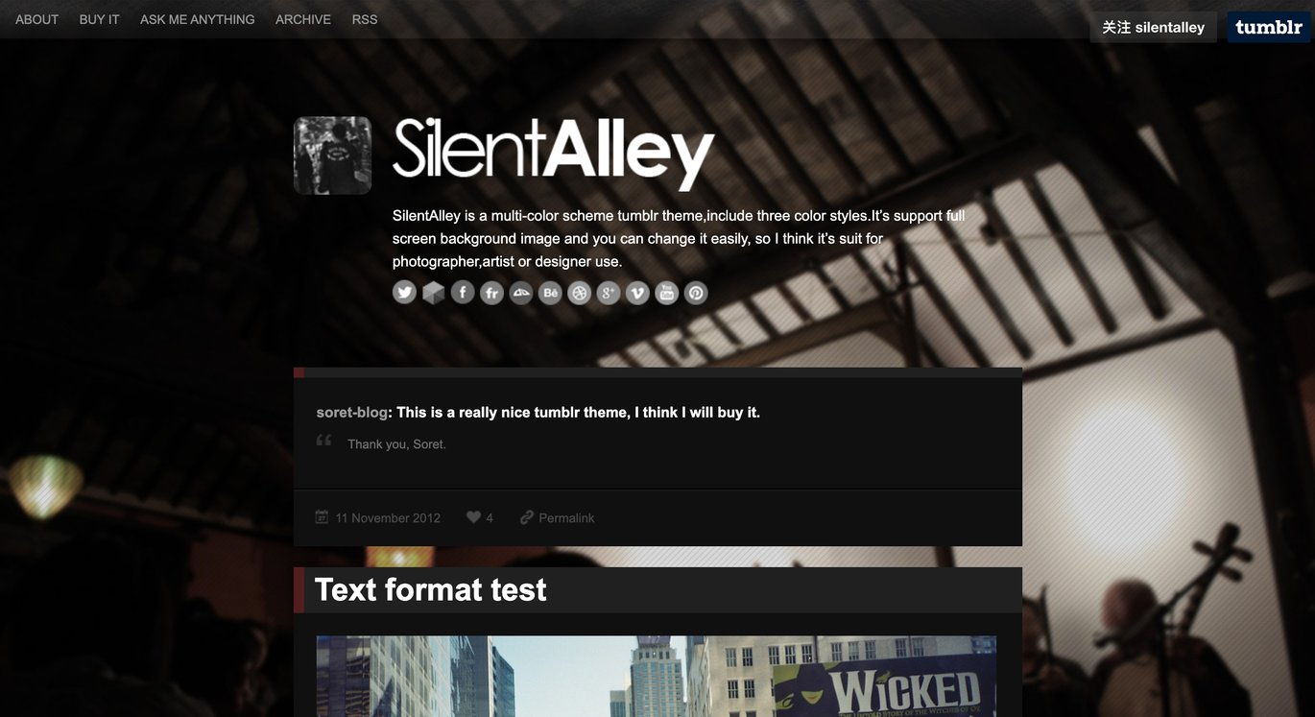Visit the DeviantArt social icon
Screen dimensions: 1315x717
click(520, 293)
